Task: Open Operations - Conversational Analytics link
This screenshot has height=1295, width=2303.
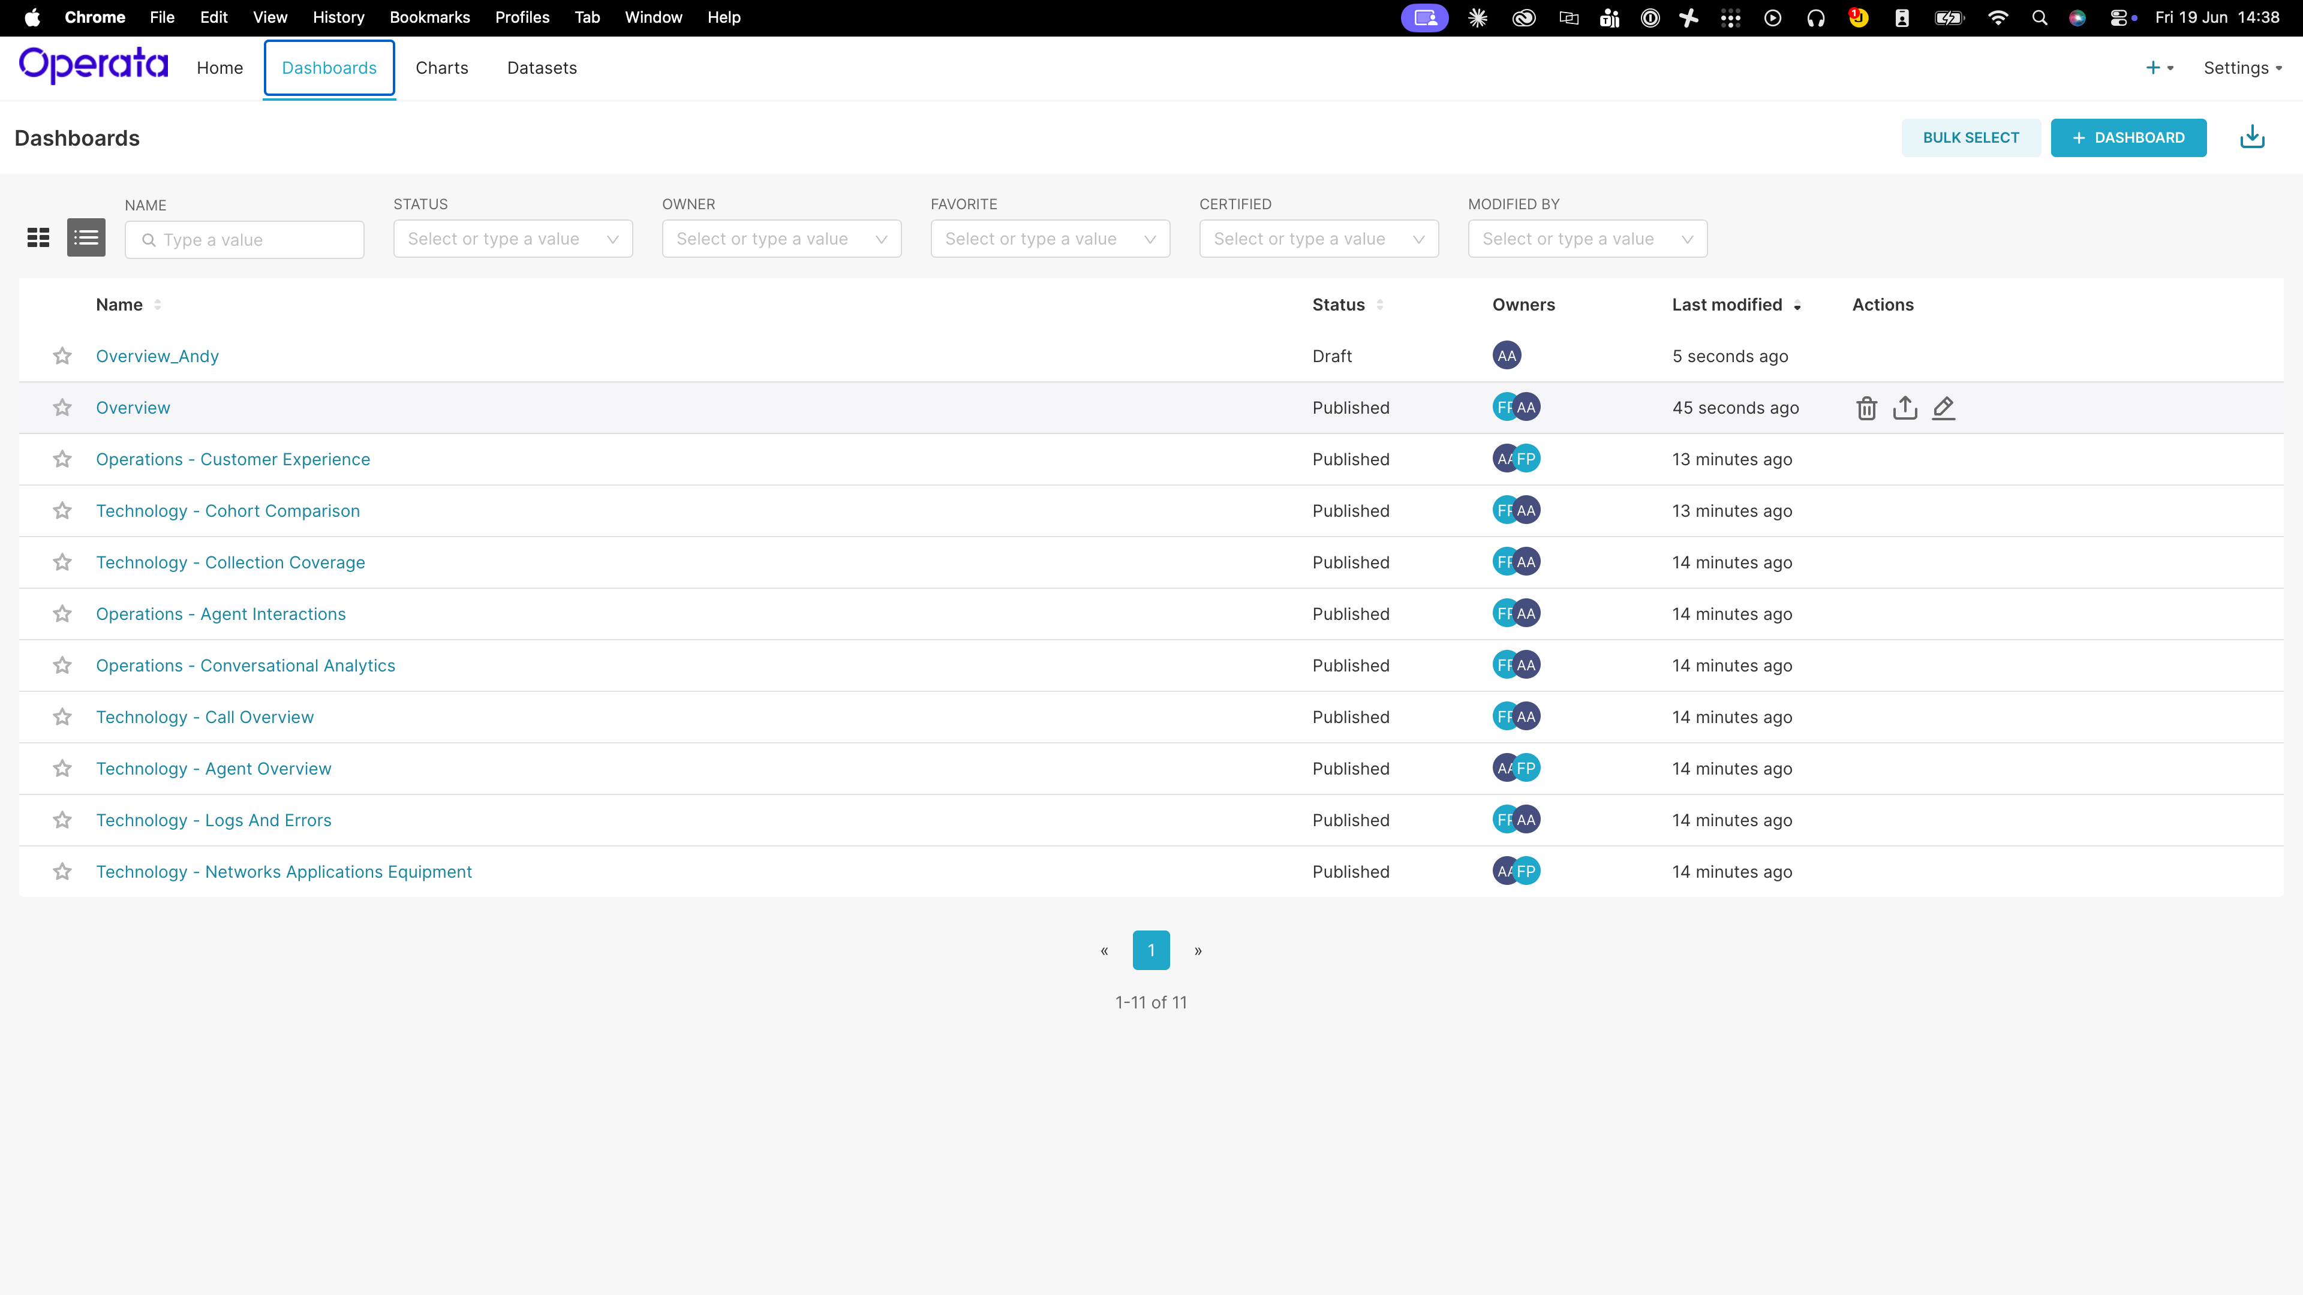Action: click(246, 665)
